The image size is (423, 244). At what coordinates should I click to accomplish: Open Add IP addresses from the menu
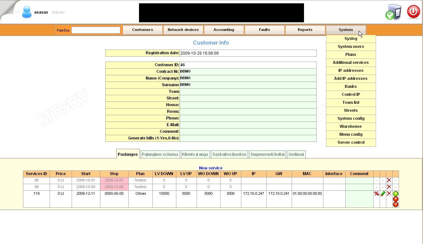click(x=351, y=78)
